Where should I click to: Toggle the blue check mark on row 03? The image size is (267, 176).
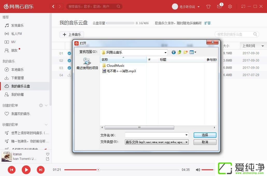[x=69, y=68]
